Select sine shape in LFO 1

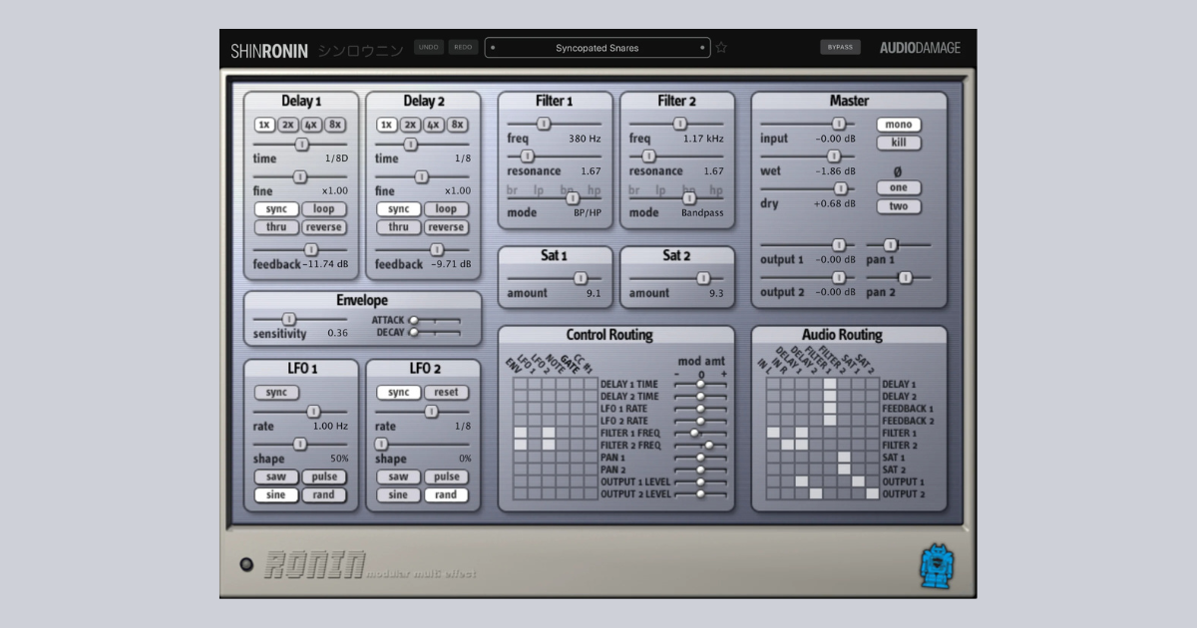pos(276,495)
